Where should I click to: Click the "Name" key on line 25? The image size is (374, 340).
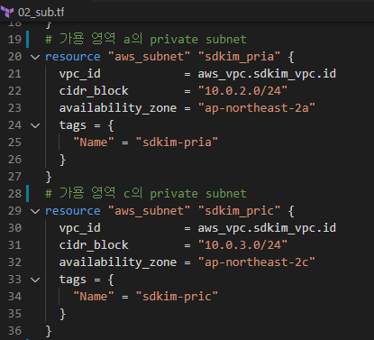94,142
